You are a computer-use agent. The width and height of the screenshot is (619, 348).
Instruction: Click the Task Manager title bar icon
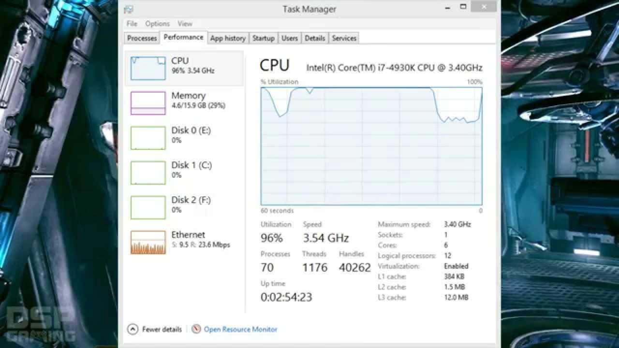[128, 9]
